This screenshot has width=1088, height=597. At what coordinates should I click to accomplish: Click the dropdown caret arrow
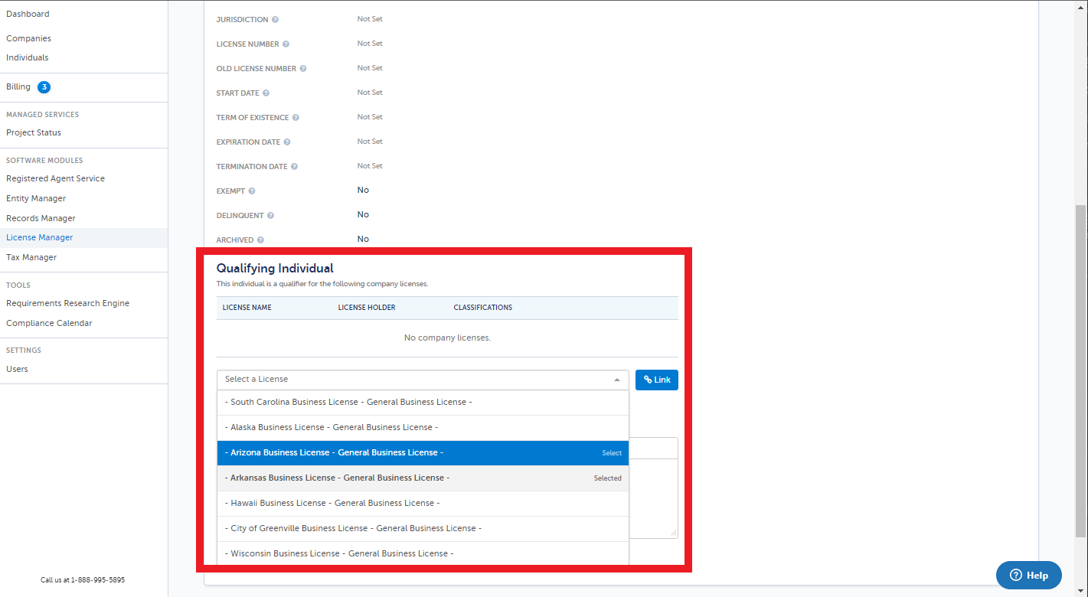coord(617,380)
